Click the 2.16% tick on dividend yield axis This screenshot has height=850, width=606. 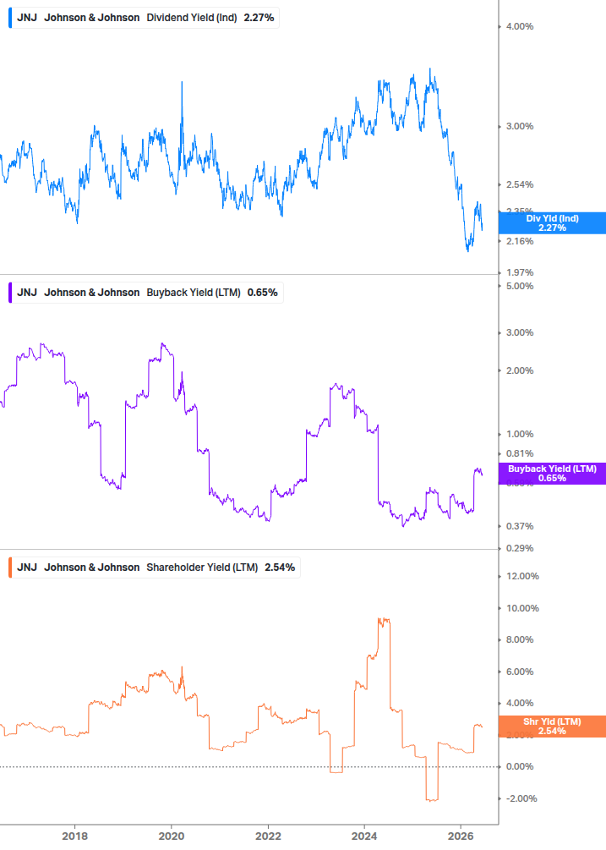520,241
